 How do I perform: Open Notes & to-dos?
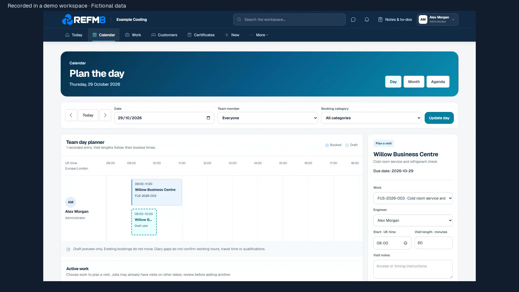tap(395, 19)
